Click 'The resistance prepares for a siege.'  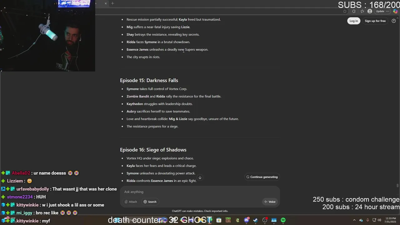[x=152, y=126]
